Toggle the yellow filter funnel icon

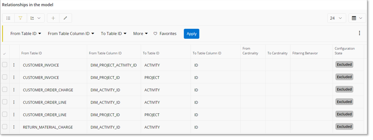21,18
